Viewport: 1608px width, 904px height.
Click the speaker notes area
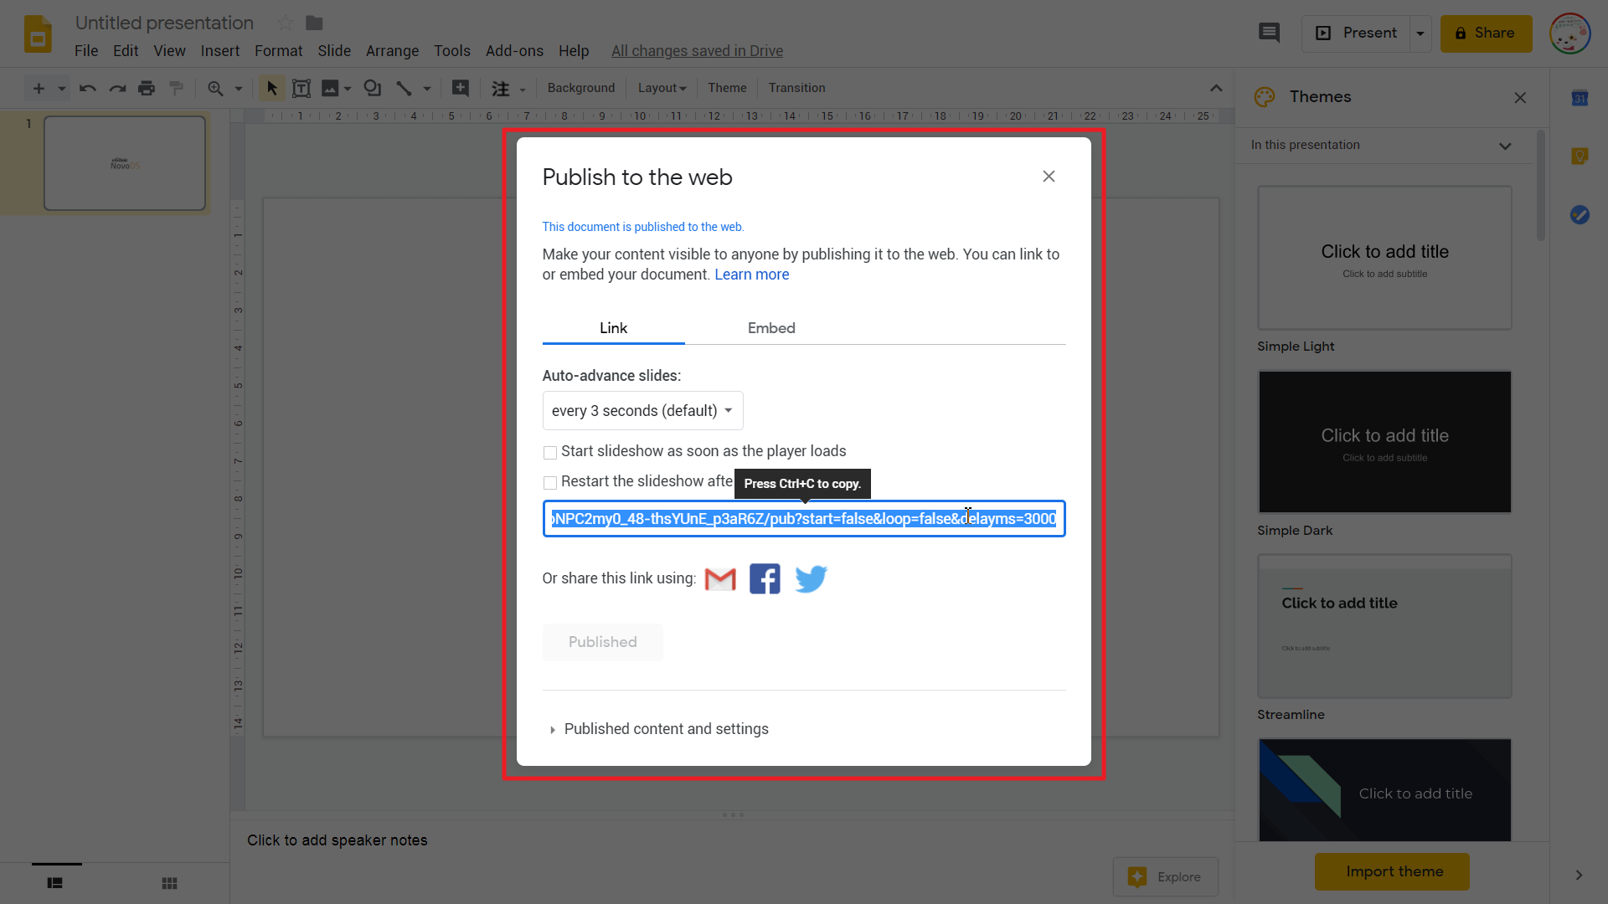coord(337,840)
